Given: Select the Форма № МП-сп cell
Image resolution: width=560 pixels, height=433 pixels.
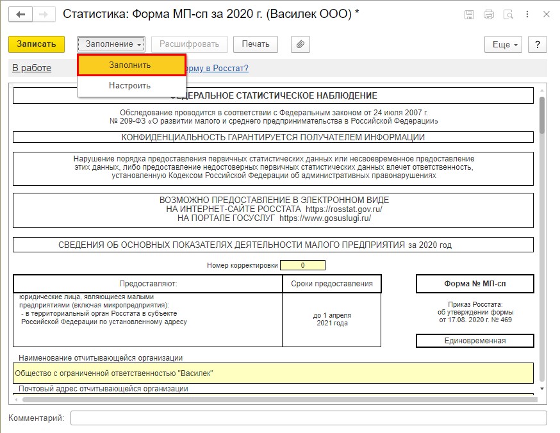Looking at the screenshot, I should (x=475, y=284).
